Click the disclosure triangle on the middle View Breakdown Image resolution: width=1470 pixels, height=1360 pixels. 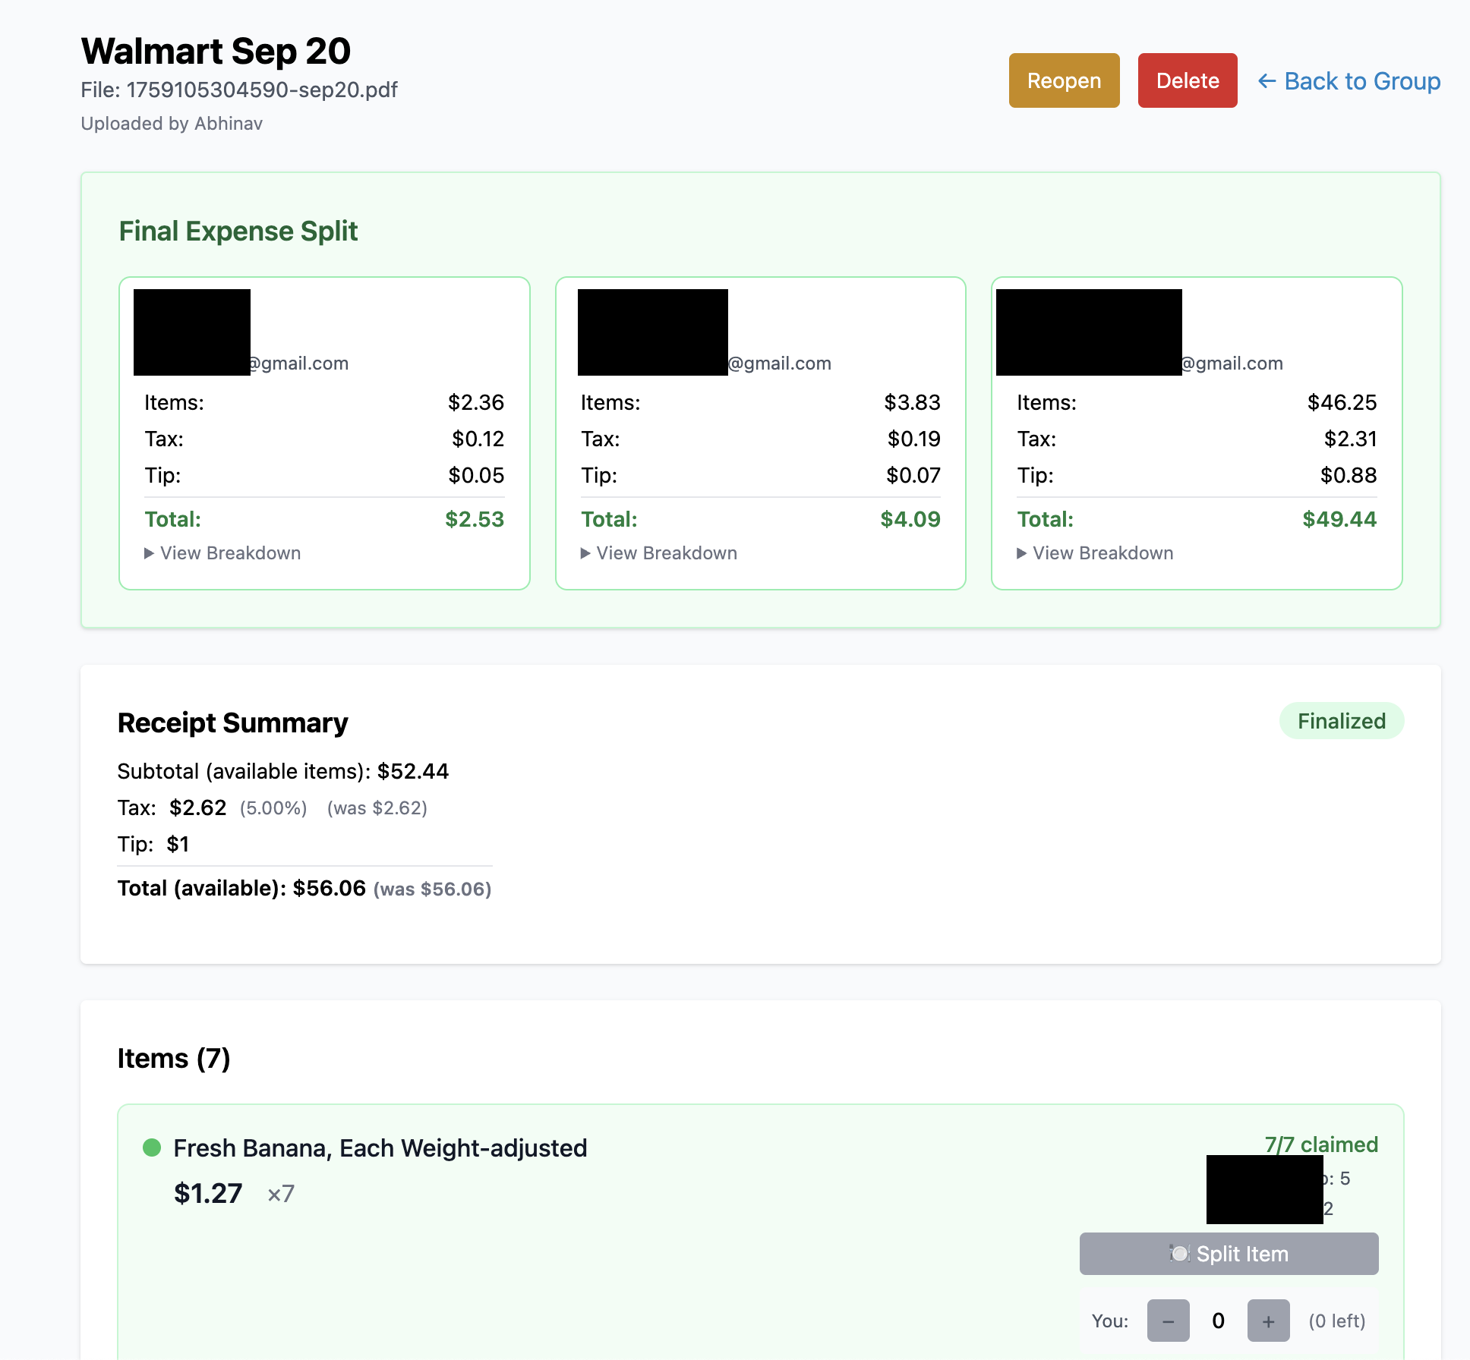coord(585,553)
